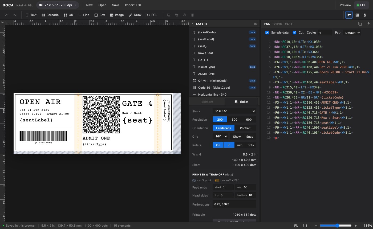Screen dimensions: 373x229
Task: Select the QR code tool
Action: pyautogui.click(x=68, y=15)
